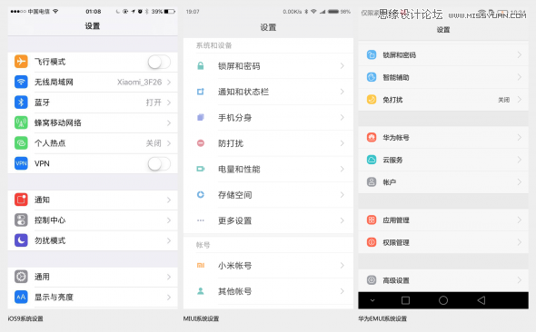Tap the three-dot icon for 更多设置
The height and width of the screenshot is (332, 536).
click(x=201, y=220)
